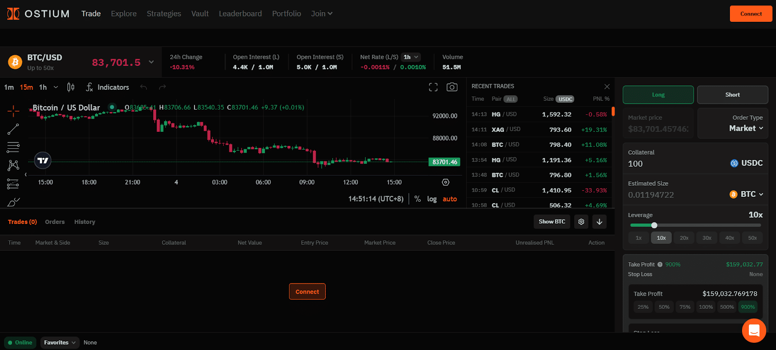Click the Bitcoin coin icon

click(x=15, y=62)
